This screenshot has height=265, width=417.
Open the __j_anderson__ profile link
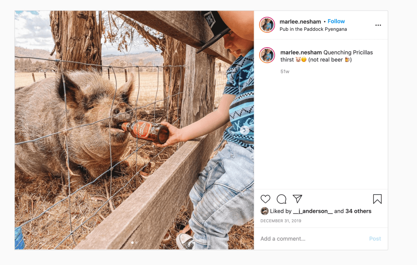click(x=313, y=211)
